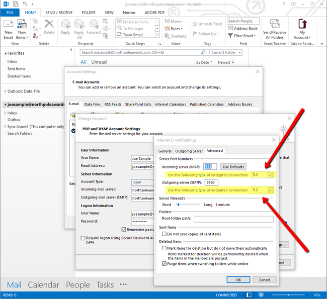Screen dimensions: 327x299
Task: Click Incoming server IMAP port field
Action: (x=210, y=167)
